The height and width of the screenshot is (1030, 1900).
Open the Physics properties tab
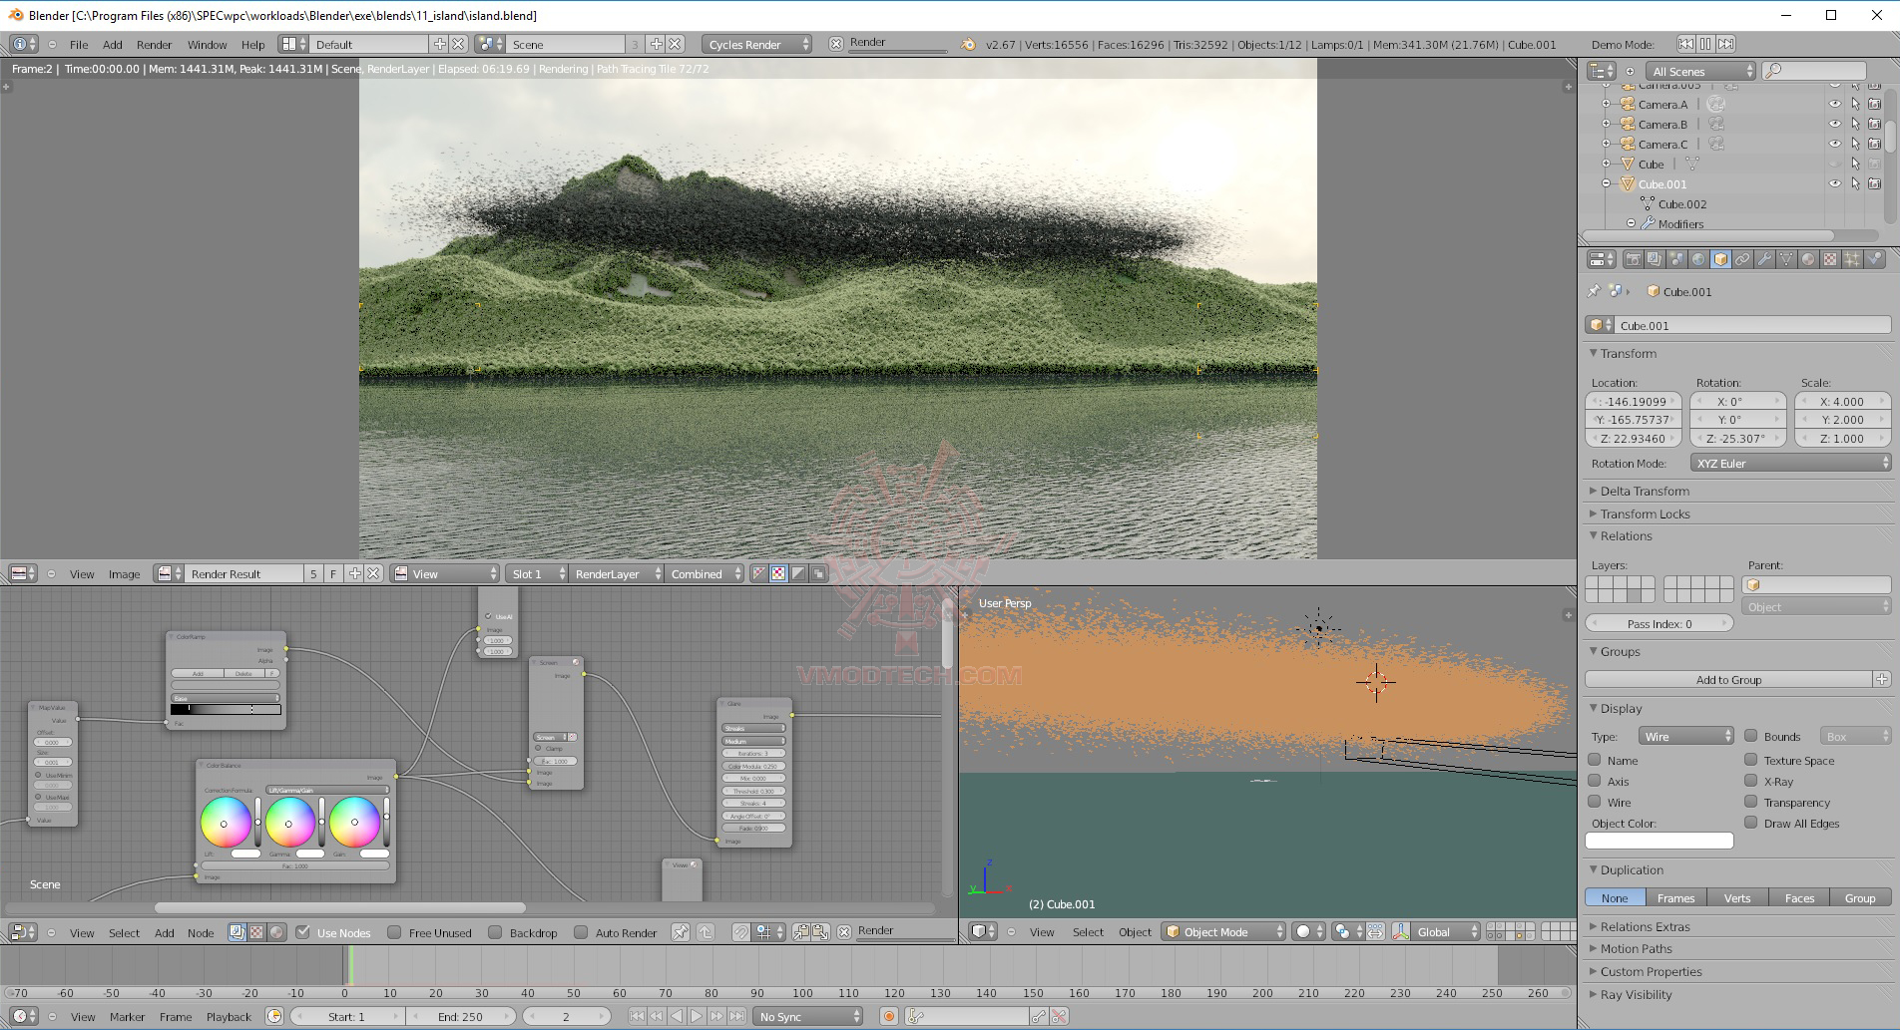1874,260
